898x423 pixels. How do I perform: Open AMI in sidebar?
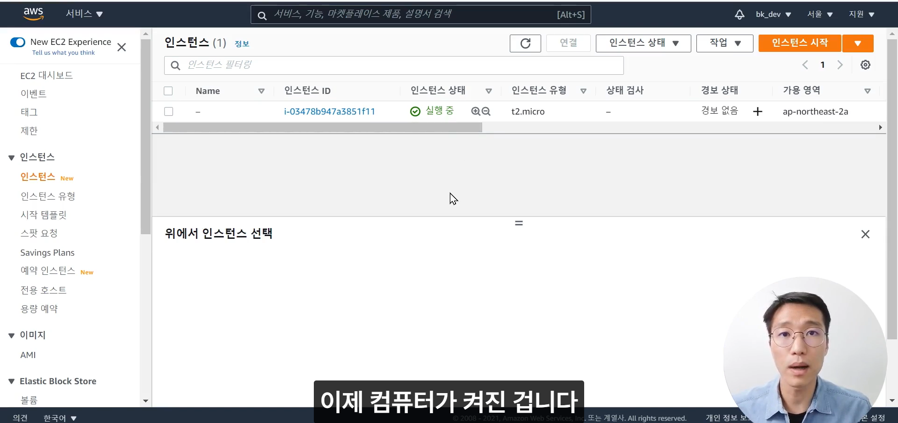(28, 355)
